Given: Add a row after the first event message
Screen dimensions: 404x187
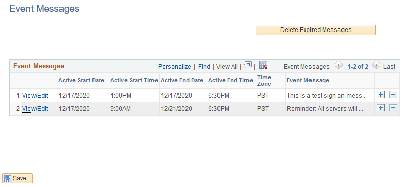Looking at the screenshot, I should 381,95.
